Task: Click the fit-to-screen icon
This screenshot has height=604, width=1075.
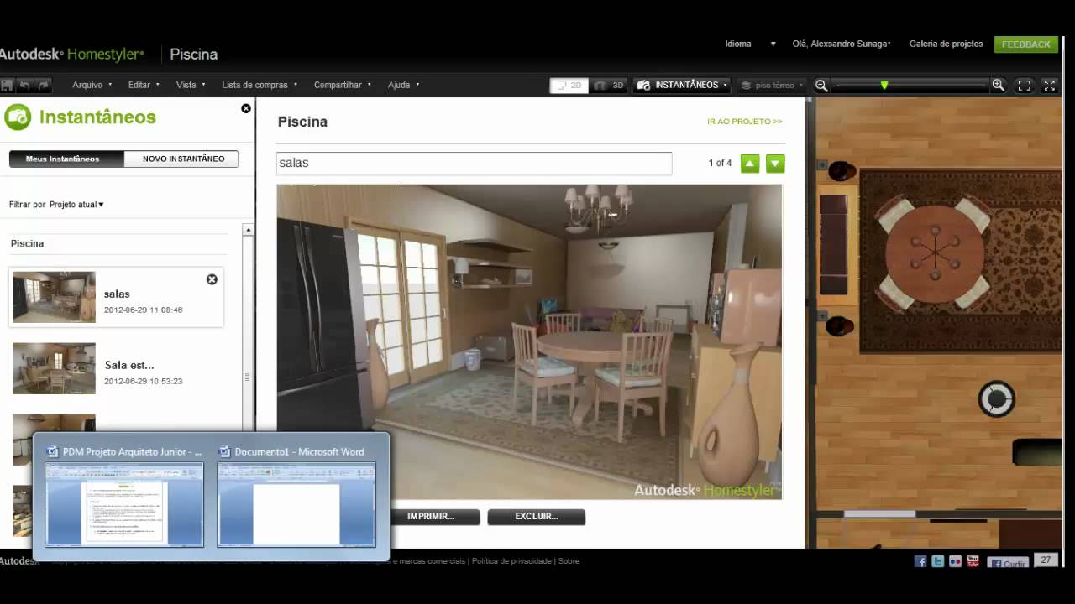Action: pos(1024,85)
